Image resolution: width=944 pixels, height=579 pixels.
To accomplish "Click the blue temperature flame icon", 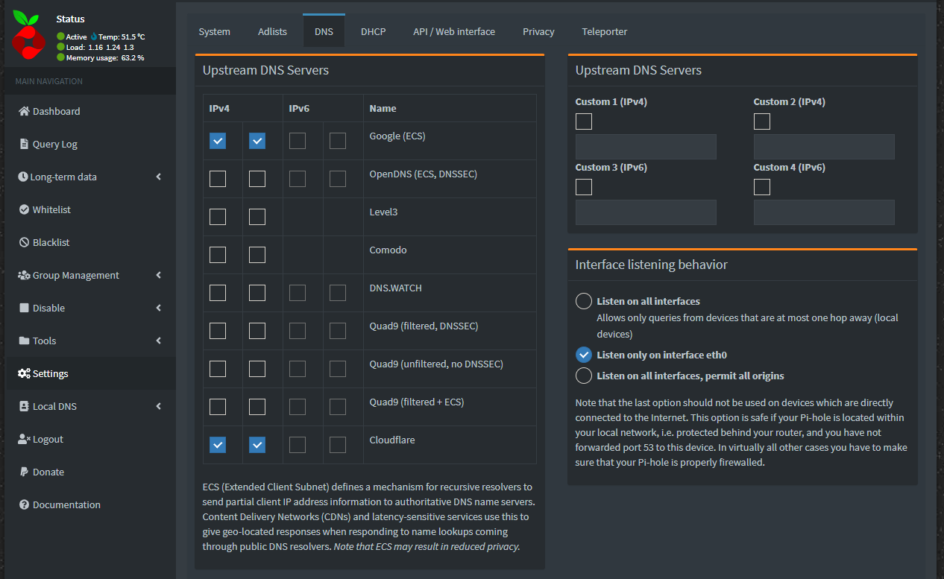I will tap(94, 37).
